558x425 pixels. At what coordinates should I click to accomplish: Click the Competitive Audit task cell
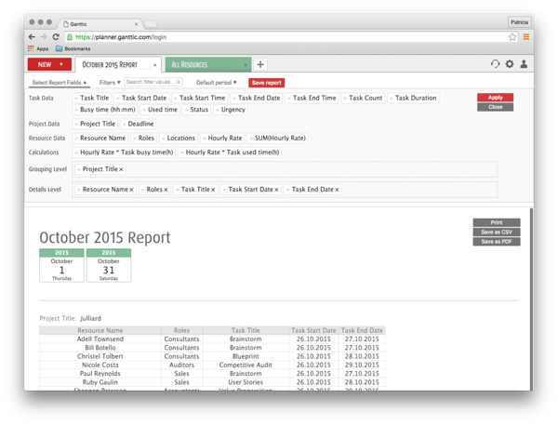click(x=246, y=365)
